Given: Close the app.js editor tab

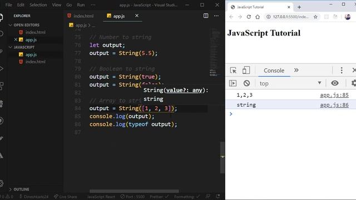Looking at the screenshot, I should click(137, 16).
